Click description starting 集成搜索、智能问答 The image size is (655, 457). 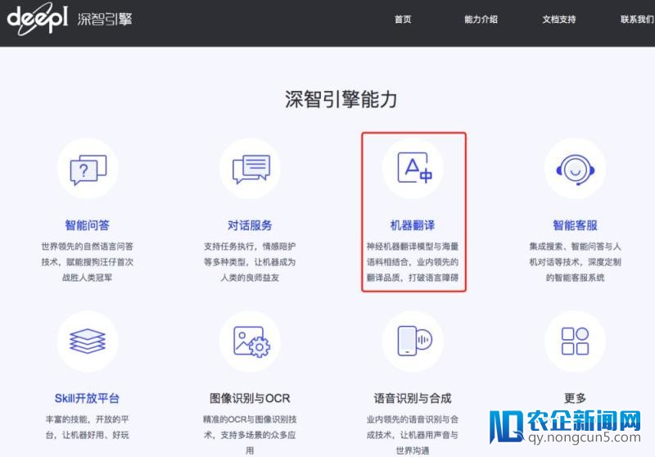[576, 262]
